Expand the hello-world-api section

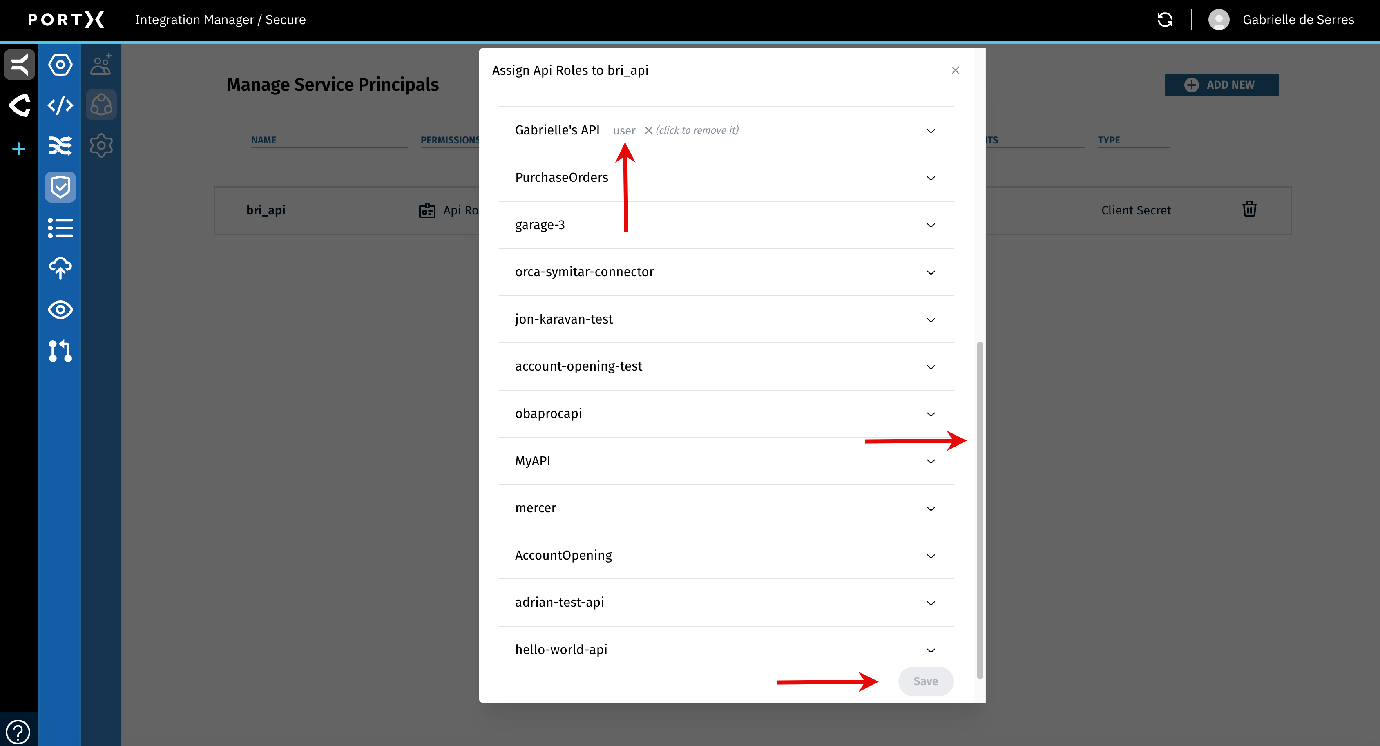[x=931, y=650]
